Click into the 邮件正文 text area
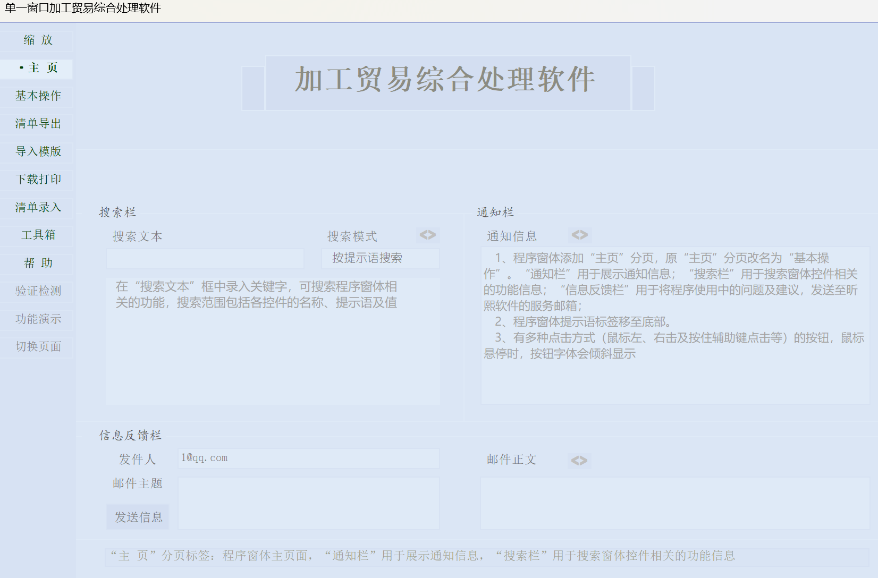Viewport: 878px width, 578px height. 675,503
